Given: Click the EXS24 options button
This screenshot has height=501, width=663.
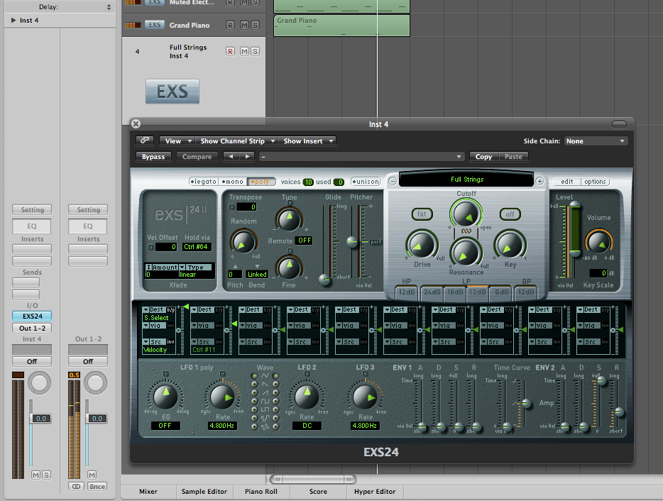Looking at the screenshot, I should pos(595,182).
